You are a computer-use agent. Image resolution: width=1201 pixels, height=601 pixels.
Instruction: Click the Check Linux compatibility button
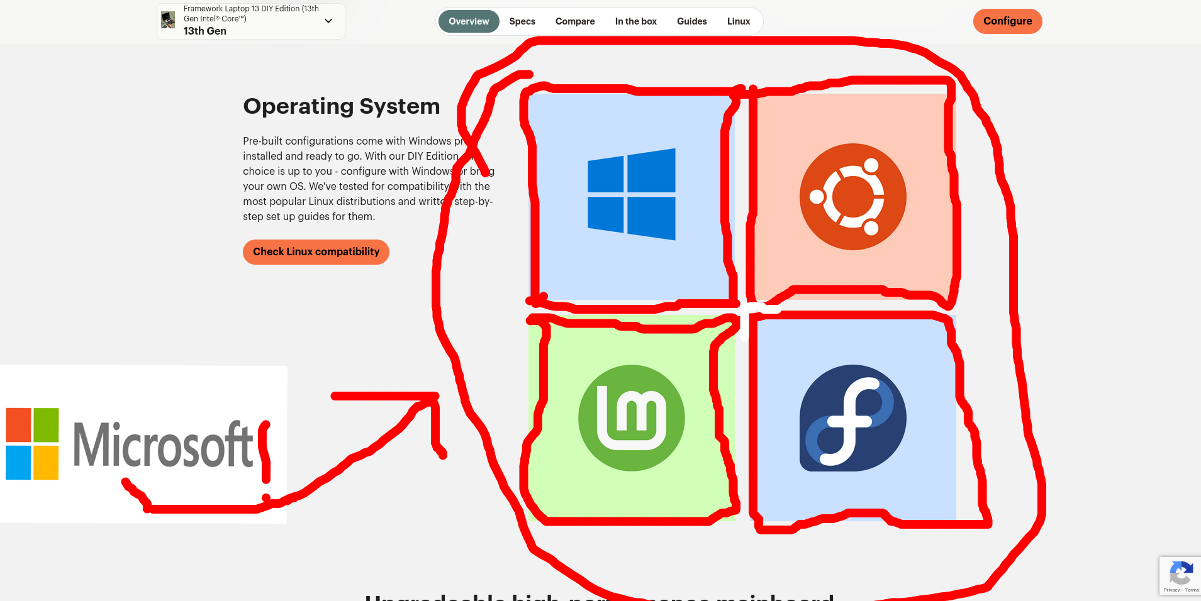click(316, 252)
